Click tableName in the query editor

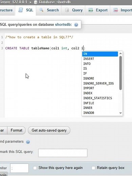point(40,48)
